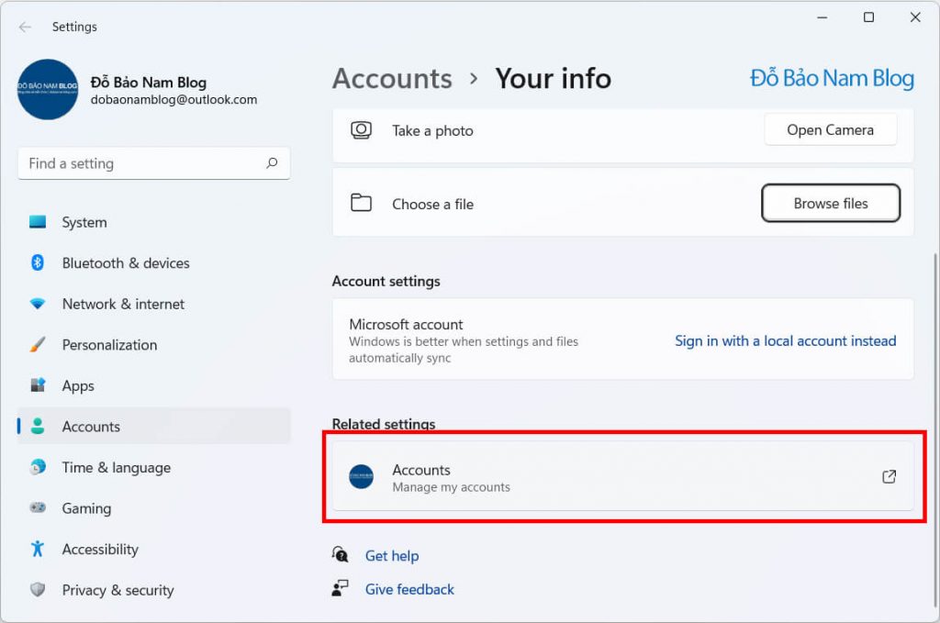
Task: Click the Open Camera button
Action: (x=830, y=130)
